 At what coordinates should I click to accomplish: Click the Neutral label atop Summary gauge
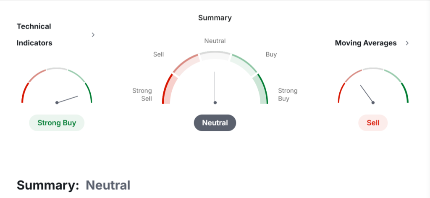pyautogui.click(x=215, y=41)
